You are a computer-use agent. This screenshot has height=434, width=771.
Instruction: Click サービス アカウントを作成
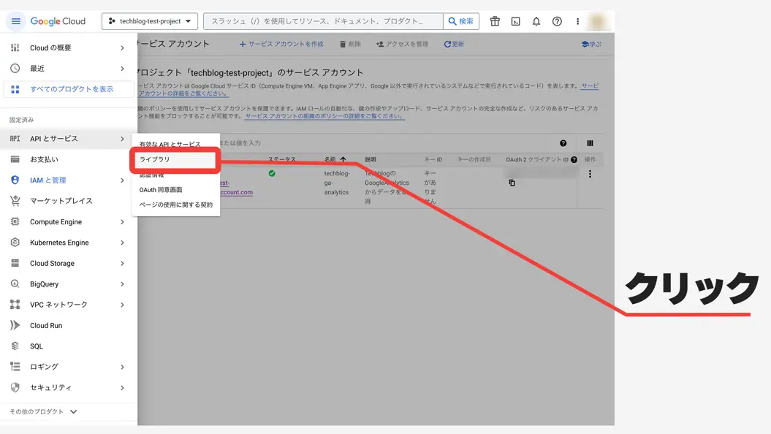(281, 45)
